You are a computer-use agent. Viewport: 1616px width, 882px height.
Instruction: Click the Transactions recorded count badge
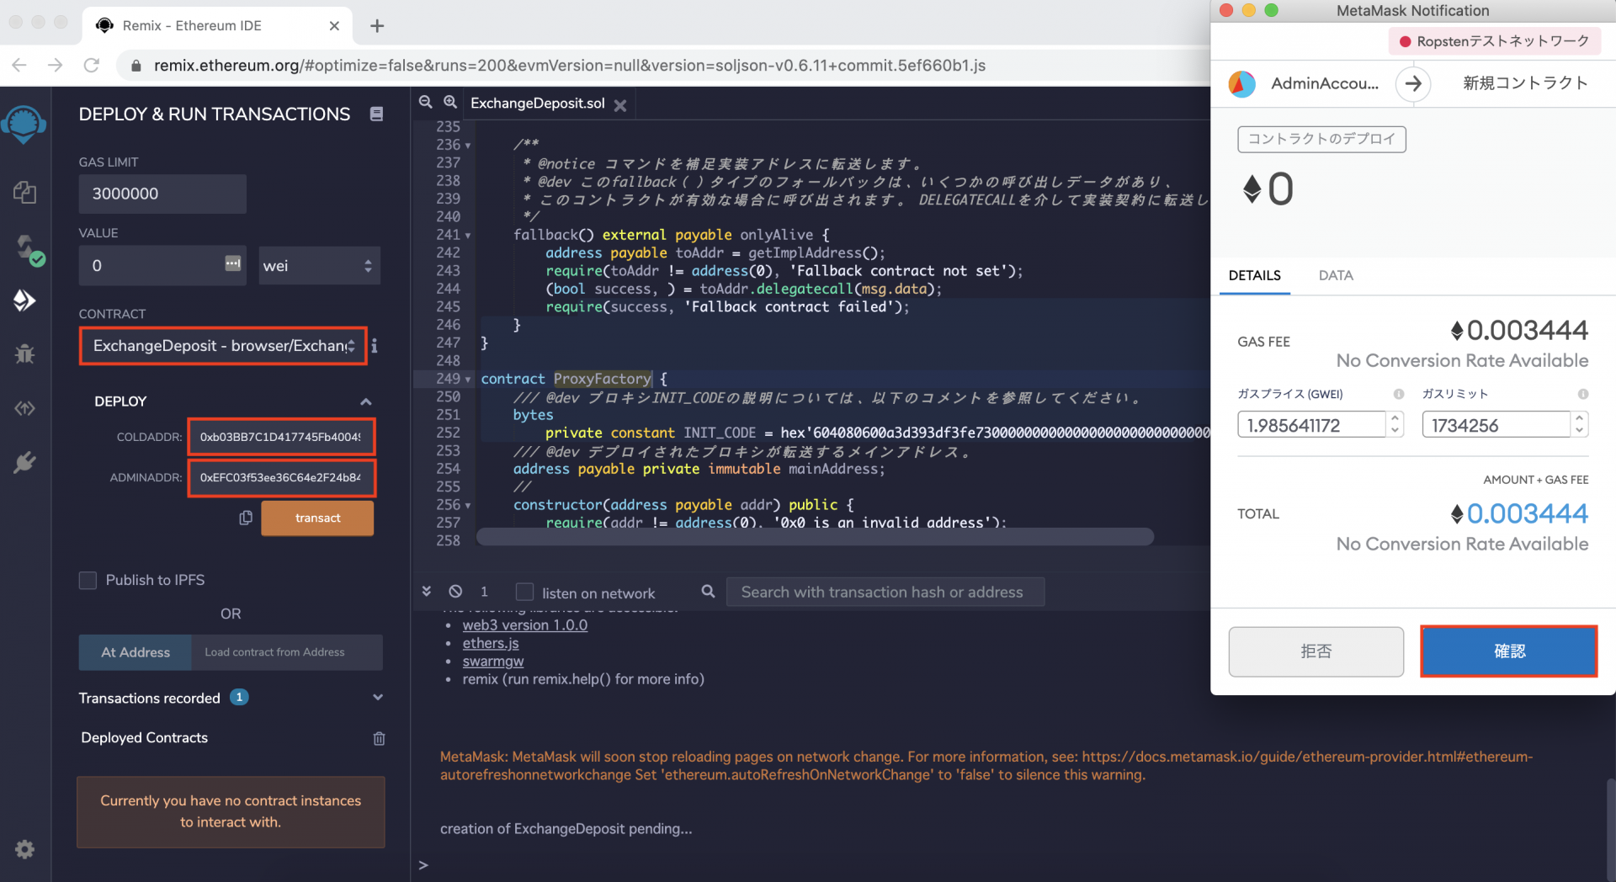click(239, 698)
